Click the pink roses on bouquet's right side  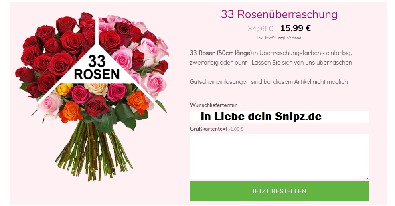coord(152,82)
